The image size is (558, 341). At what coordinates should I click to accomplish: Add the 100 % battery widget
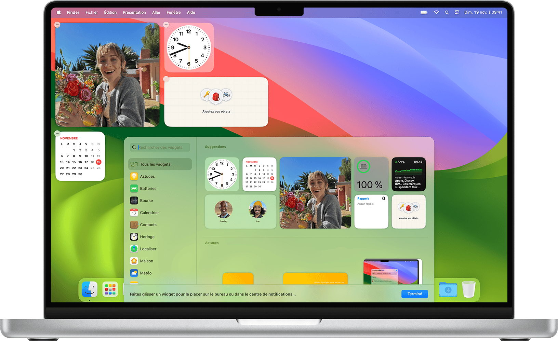click(x=371, y=174)
